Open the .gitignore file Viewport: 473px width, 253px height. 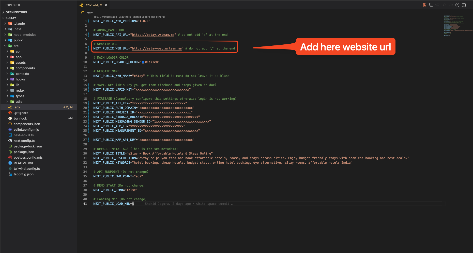click(21, 113)
